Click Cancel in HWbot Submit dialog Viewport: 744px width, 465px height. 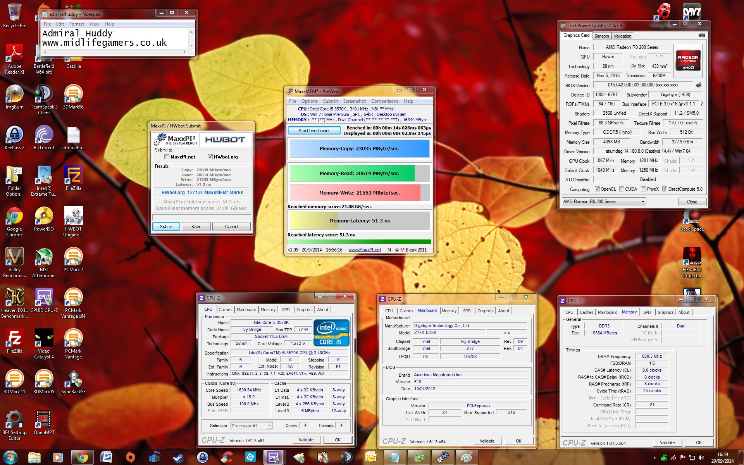pyautogui.click(x=232, y=227)
